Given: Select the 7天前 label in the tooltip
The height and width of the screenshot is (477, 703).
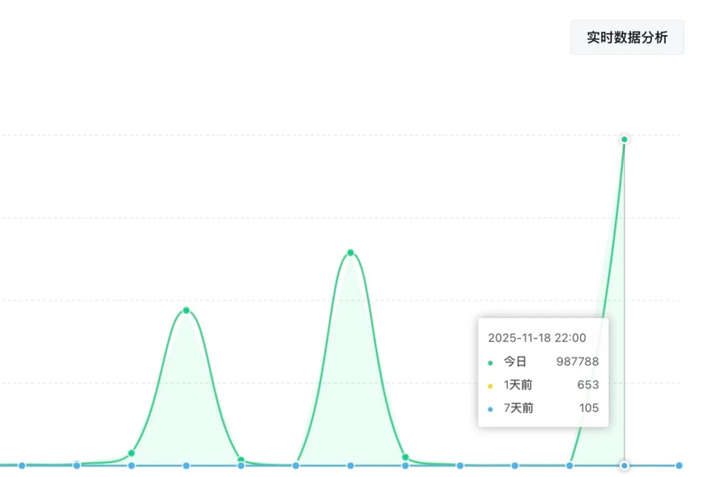Looking at the screenshot, I should click(518, 408).
